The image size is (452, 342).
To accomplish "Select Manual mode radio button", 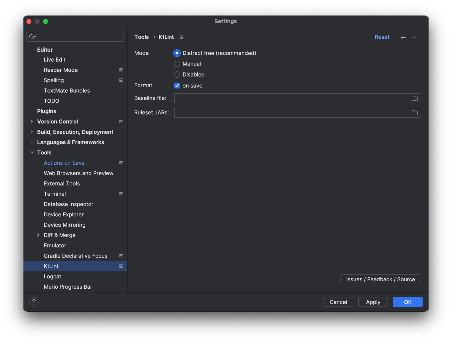I will 177,64.
